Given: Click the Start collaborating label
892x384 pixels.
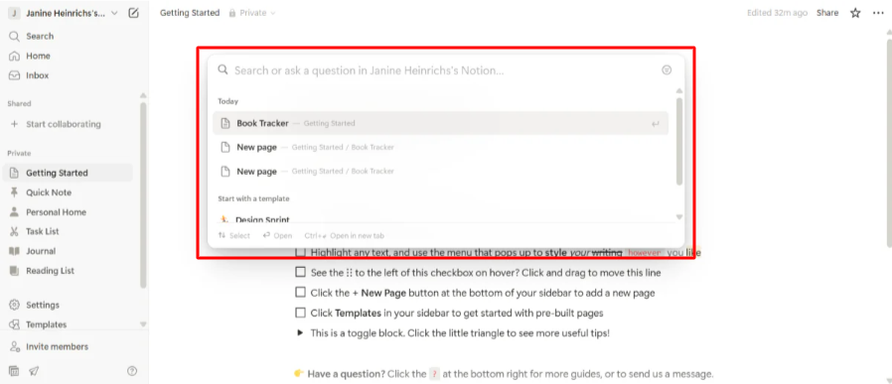Looking at the screenshot, I should tap(64, 124).
